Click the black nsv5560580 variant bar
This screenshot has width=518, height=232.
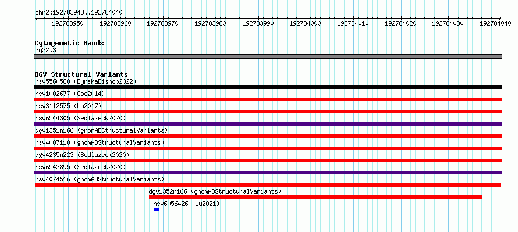268,87
